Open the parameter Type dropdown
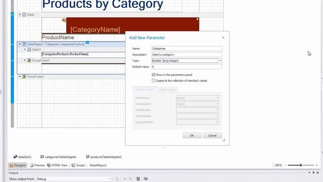 point(220,61)
